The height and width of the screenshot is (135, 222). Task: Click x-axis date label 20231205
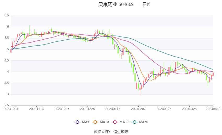[62, 109]
